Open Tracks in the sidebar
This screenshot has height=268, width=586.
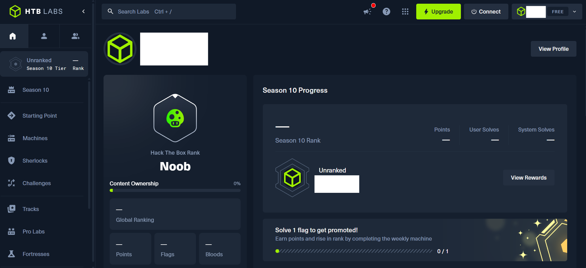pyautogui.click(x=31, y=209)
